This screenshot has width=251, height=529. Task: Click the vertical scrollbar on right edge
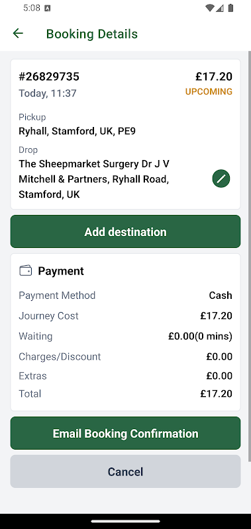click(x=249, y=257)
